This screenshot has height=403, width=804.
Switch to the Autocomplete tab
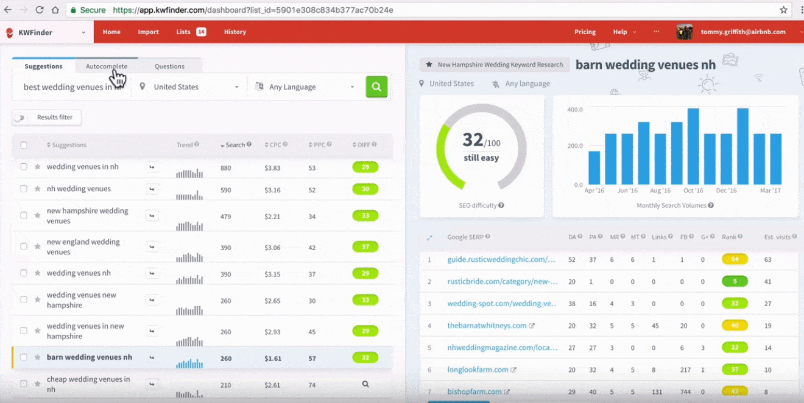pyautogui.click(x=107, y=66)
